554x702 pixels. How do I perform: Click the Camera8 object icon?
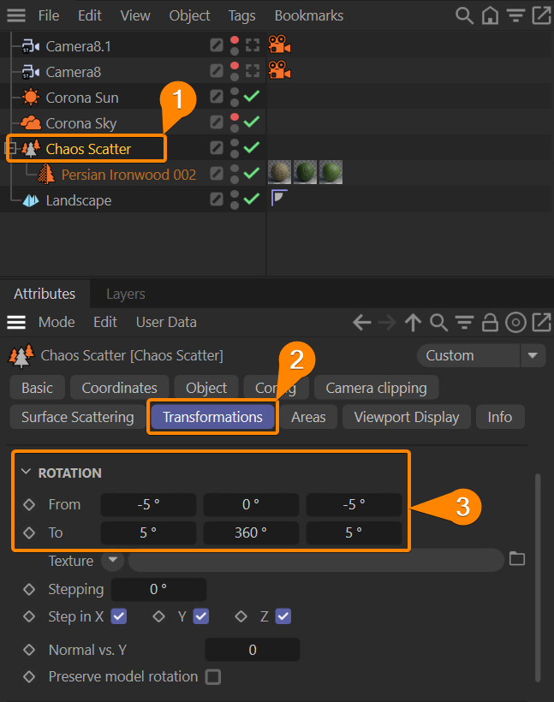(31, 72)
